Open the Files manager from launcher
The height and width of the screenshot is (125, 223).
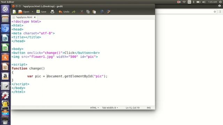click(x=5, y=19)
